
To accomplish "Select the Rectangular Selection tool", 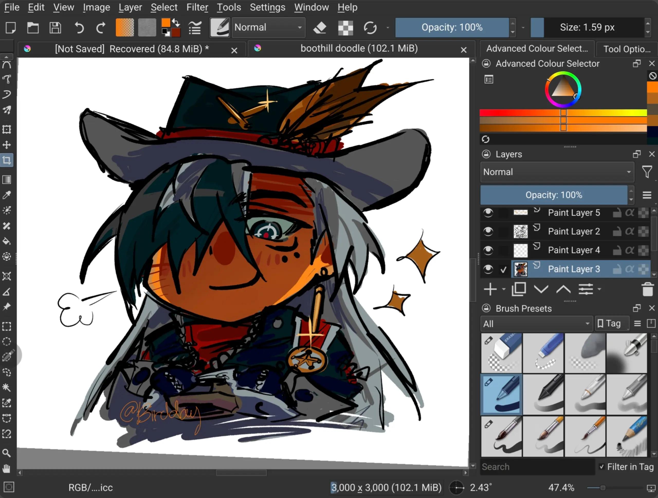I will [7, 326].
